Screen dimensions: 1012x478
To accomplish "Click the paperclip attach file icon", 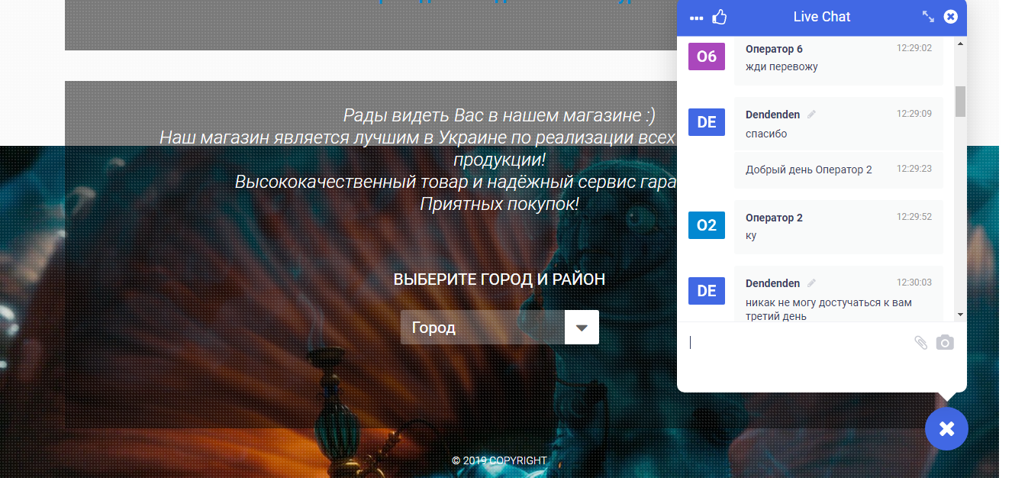I will click(921, 343).
